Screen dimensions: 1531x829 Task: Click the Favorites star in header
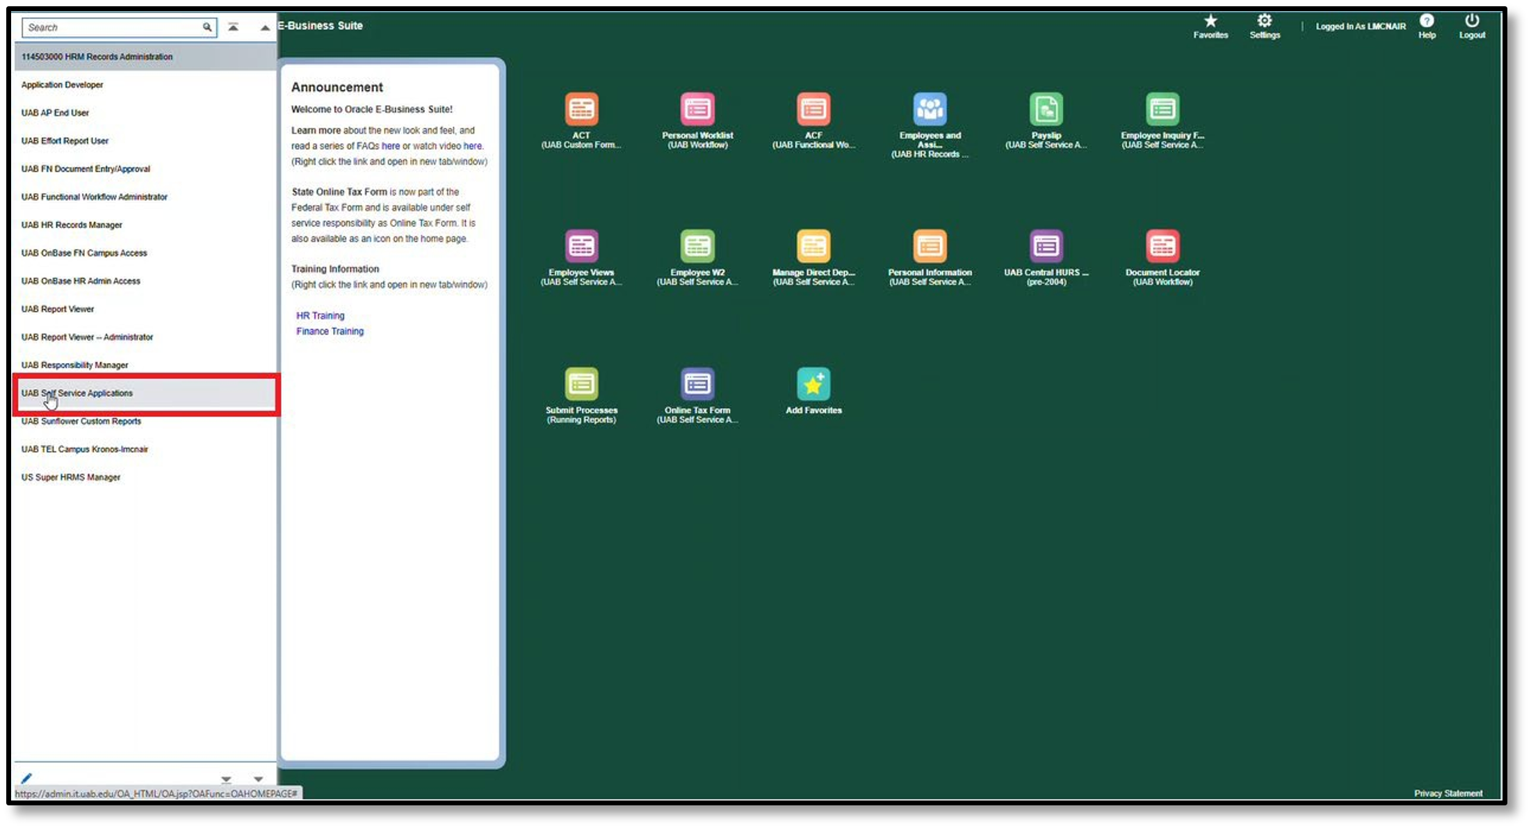1210,22
